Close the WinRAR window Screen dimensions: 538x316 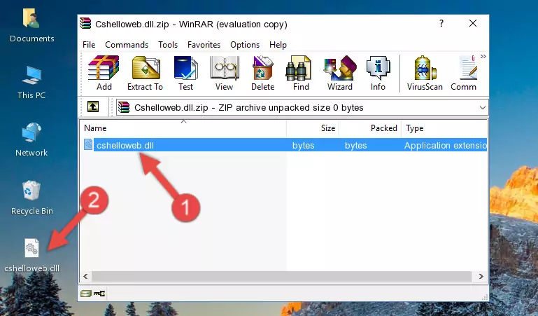point(473,23)
